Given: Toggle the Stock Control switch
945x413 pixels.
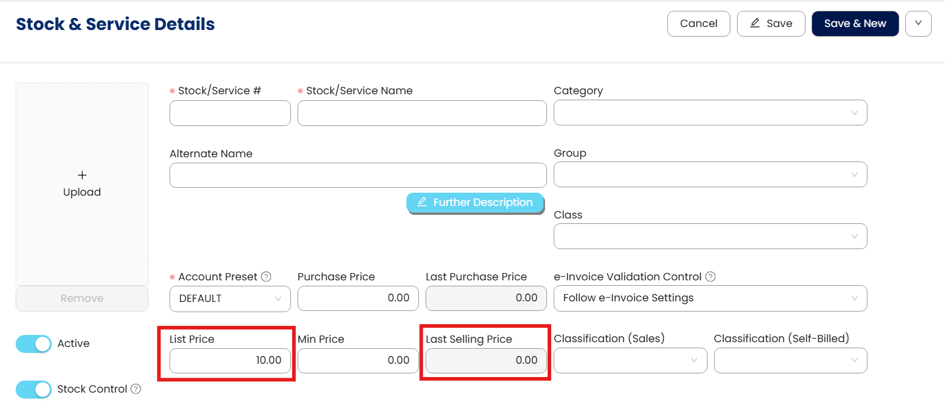Looking at the screenshot, I should 34,390.
